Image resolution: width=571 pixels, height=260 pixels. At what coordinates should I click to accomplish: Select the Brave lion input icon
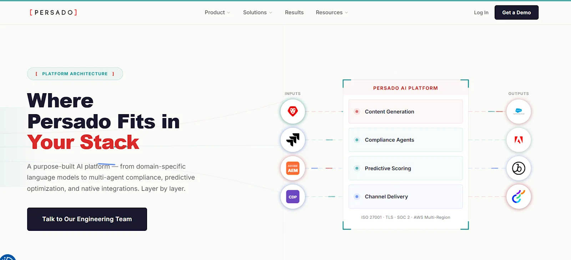coord(293,111)
